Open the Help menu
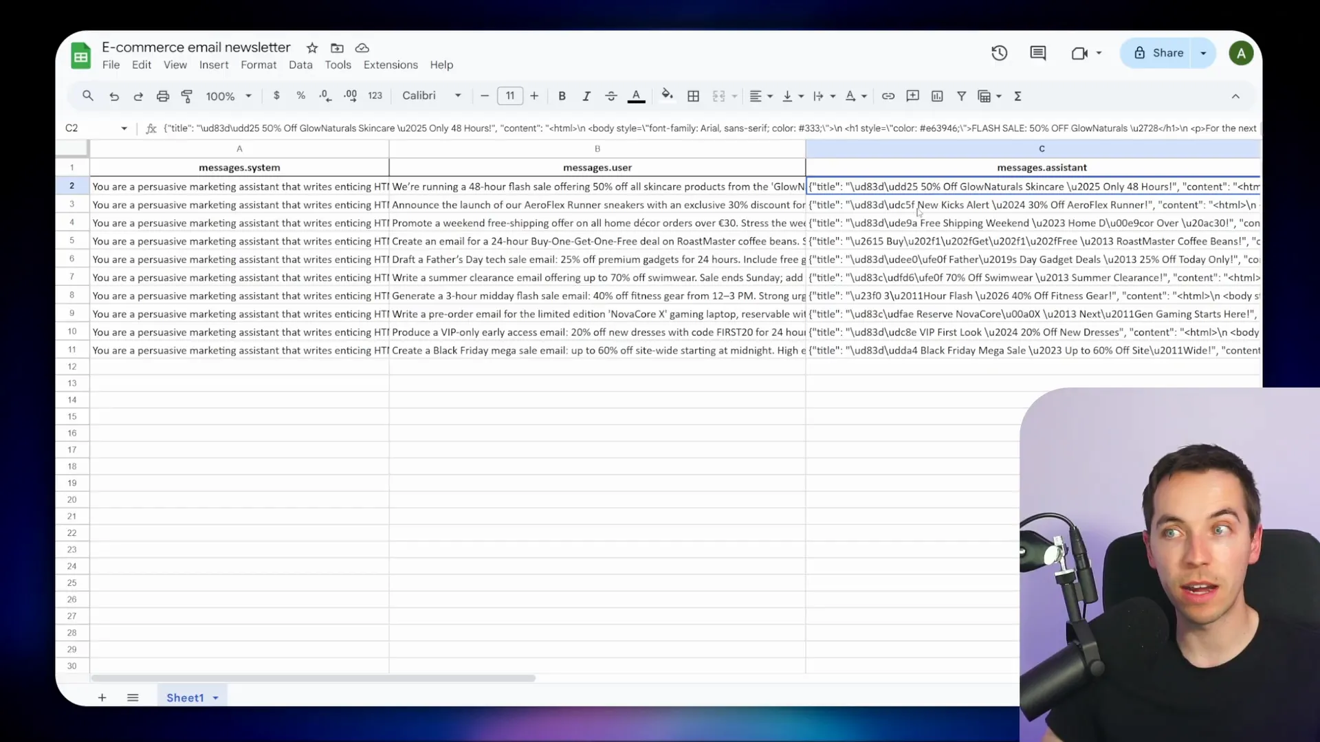Screen dimensions: 1320x742 pos(441,65)
